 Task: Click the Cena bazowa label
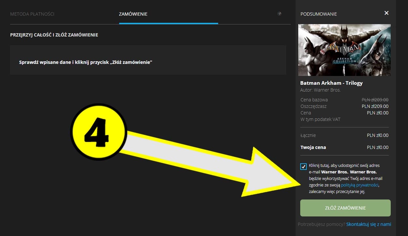pos(314,100)
